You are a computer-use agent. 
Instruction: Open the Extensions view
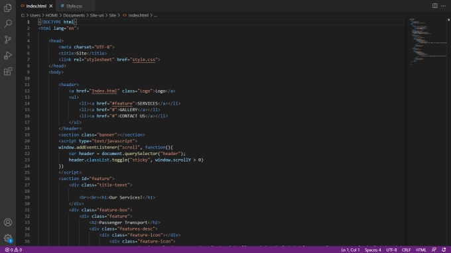pyautogui.click(x=8, y=72)
